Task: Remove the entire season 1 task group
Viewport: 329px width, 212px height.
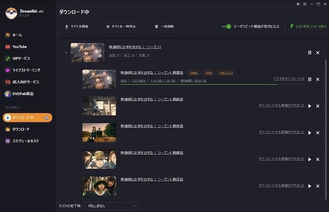Action: pos(318,53)
